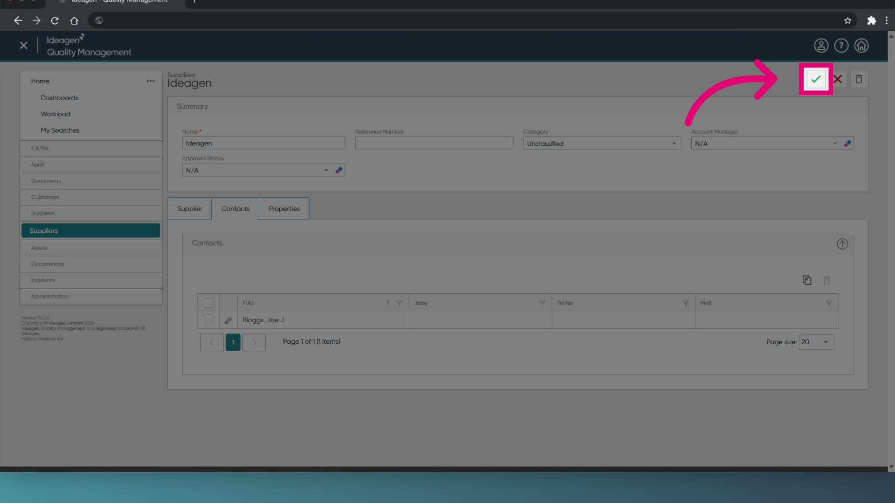Sort by the Tel No column header
The width and height of the screenshot is (895, 503).
(x=565, y=303)
